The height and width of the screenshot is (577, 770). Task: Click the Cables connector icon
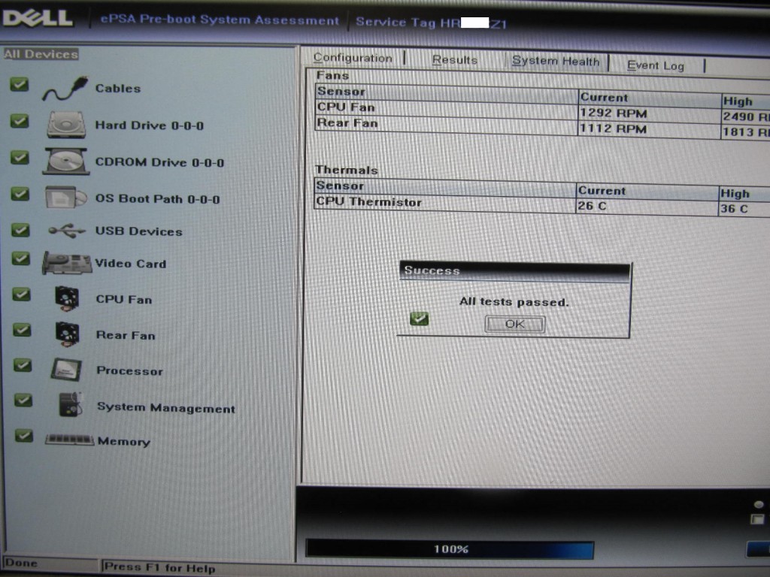tap(65, 89)
